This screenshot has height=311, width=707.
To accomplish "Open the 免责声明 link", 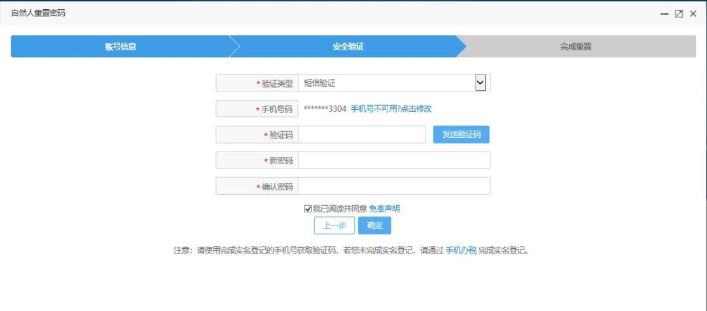I will pos(384,209).
